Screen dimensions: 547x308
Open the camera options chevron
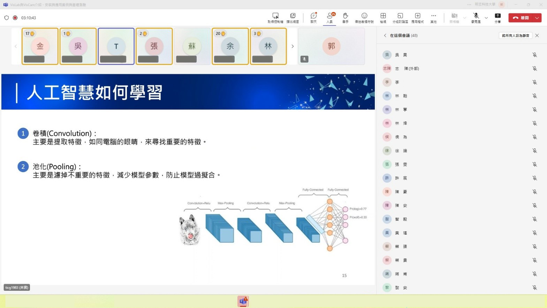pos(464,18)
